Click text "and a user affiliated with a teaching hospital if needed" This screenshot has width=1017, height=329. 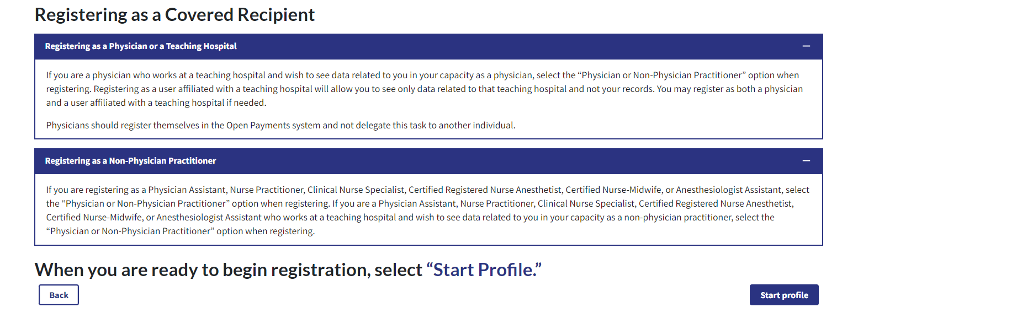[156, 103]
